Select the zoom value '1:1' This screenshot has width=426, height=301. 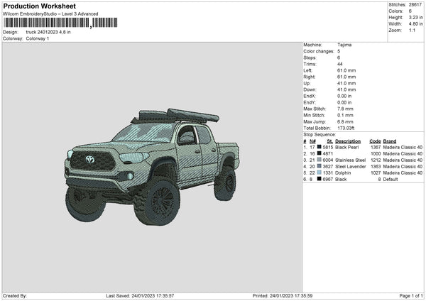[x=412, y=30]
